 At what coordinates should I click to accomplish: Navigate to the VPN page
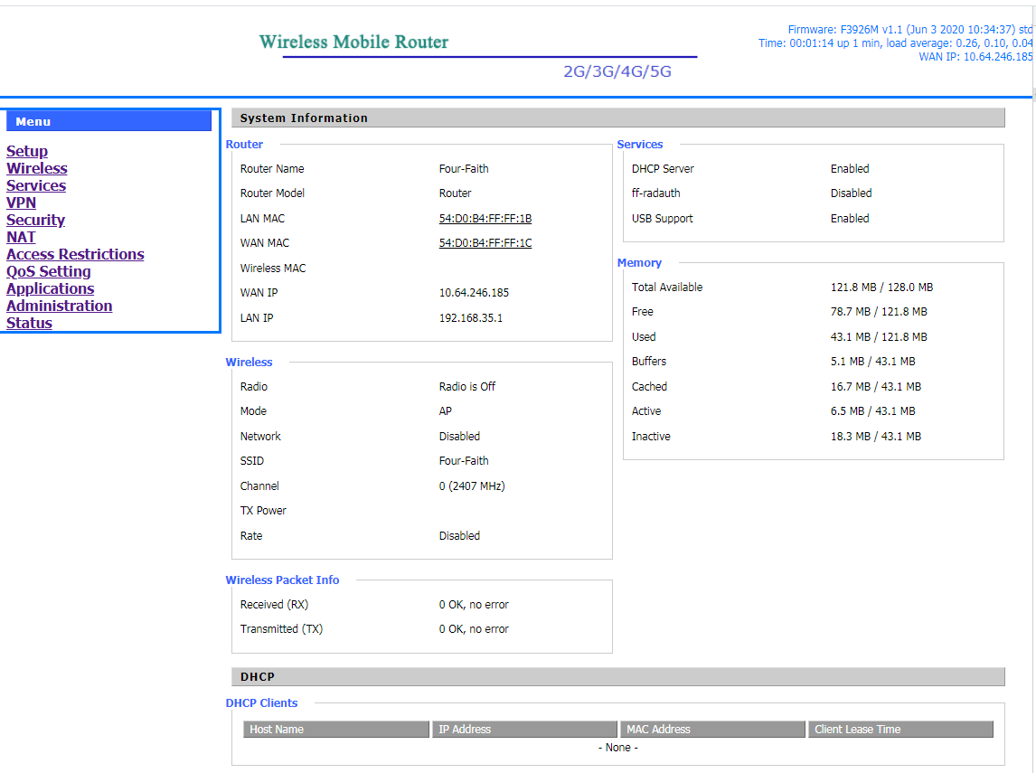click(x=21, y=203)
